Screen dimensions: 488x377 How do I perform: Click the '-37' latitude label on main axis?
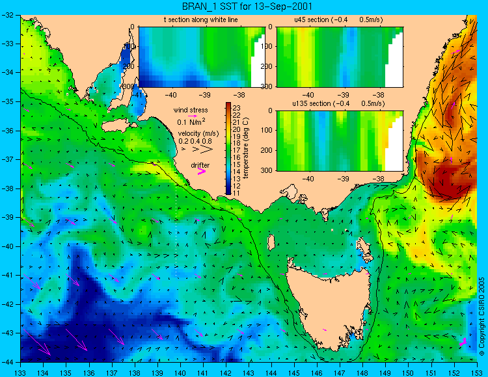[7, 159]
